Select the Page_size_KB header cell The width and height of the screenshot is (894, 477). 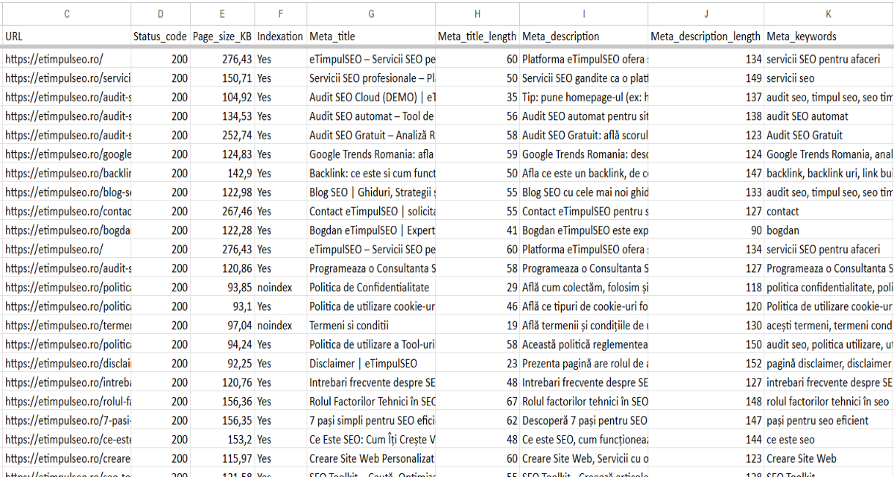pyautogui.click(x=221, y=35)
